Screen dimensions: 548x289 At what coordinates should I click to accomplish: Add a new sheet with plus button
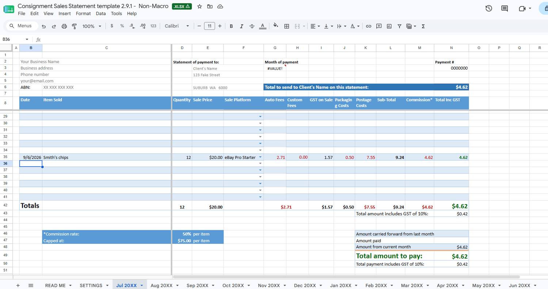[18, 285]
